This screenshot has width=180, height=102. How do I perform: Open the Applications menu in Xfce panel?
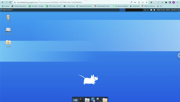click(x=6, y=10)
